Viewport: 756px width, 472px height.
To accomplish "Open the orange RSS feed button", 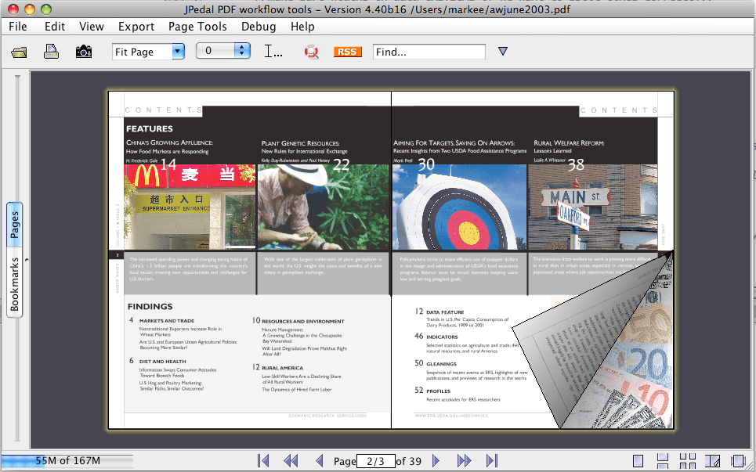I will [347, 52].
